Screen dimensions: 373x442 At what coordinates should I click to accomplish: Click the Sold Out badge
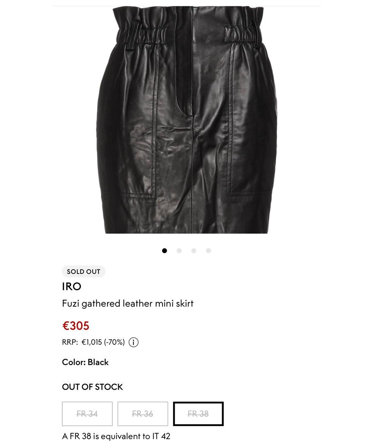point(84,271)
